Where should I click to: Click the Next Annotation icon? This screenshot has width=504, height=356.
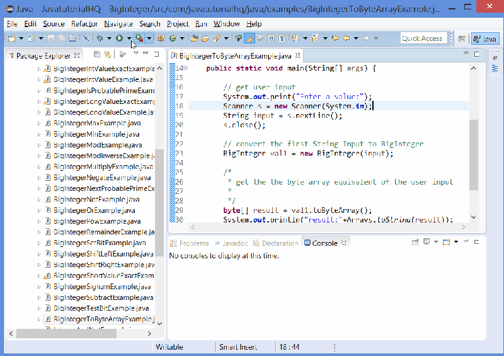(295, 38)
